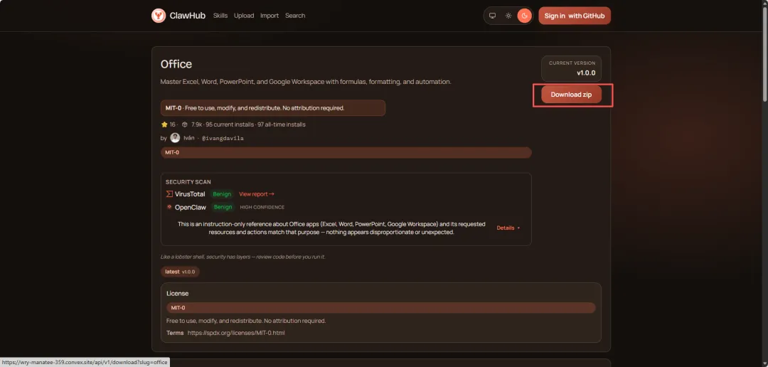This screenshot has height=367, width=768.
Task: Select dark theme moon icon
Action: point(525,16)
